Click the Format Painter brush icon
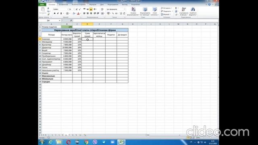This screenshot has width=258, height=145. 48,14
